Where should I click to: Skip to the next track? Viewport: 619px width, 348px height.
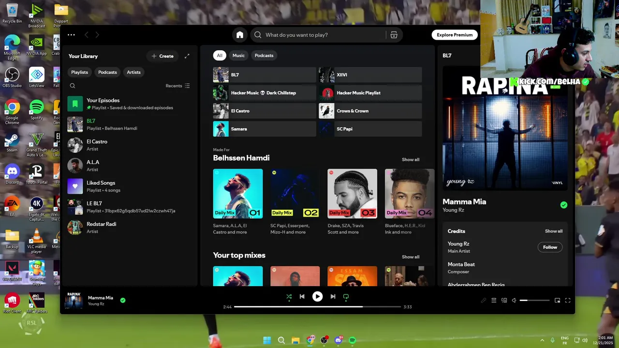pos(333,297)
